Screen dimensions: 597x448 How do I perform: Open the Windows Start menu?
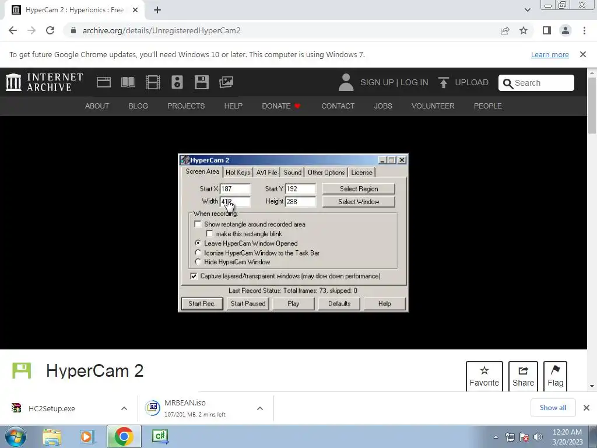(x=15, y=436)
